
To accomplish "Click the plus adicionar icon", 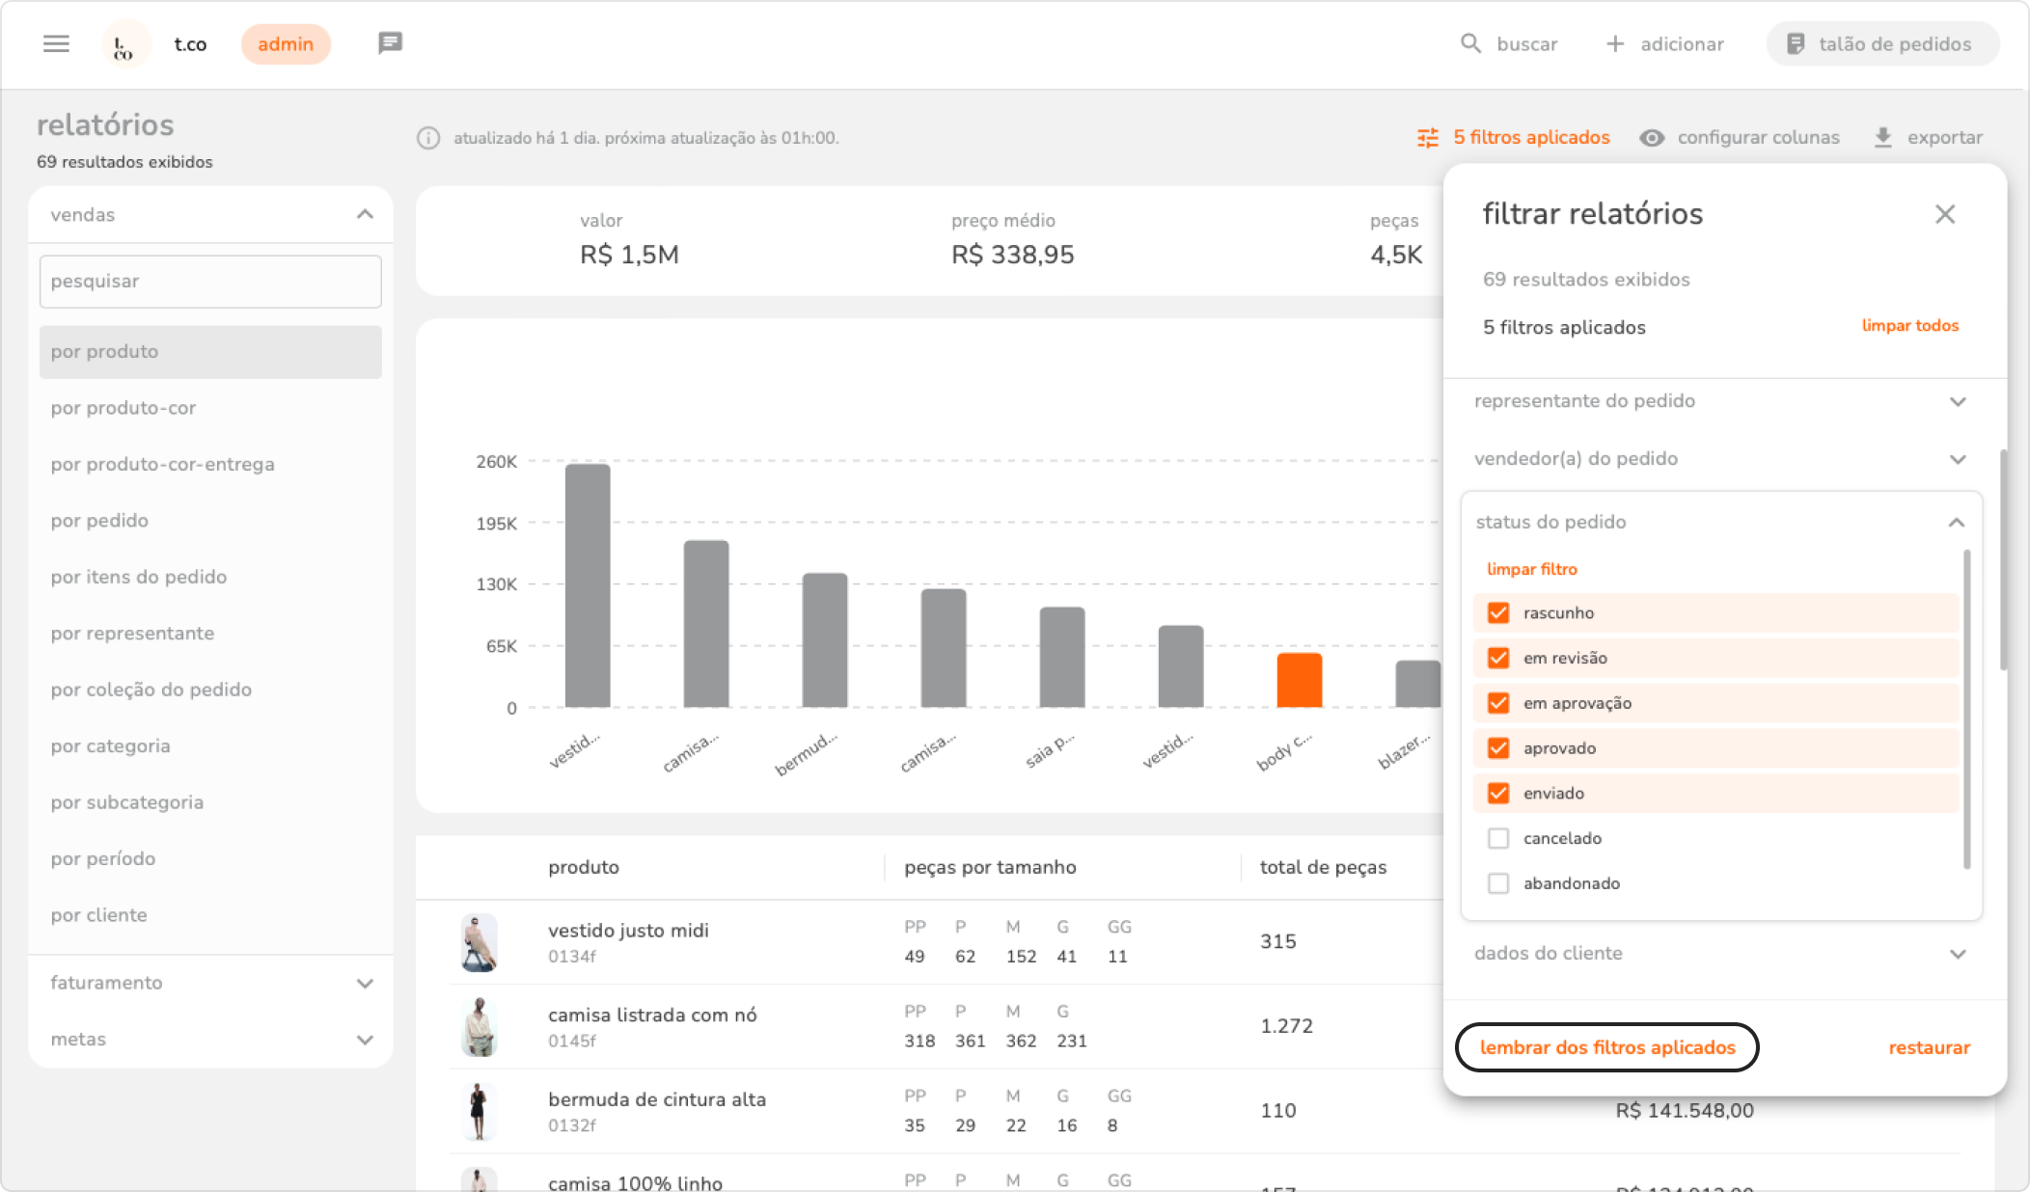I will 1615,43.
